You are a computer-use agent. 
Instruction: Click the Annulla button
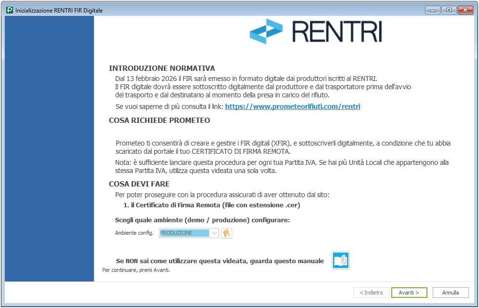pos(451,293)
